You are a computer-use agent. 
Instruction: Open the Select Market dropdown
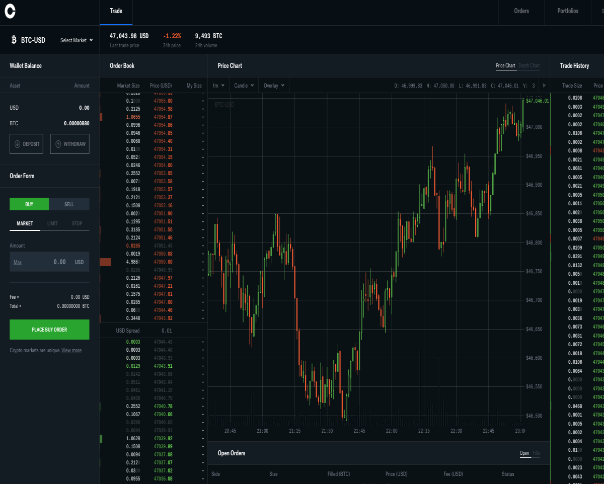[77, 40]
